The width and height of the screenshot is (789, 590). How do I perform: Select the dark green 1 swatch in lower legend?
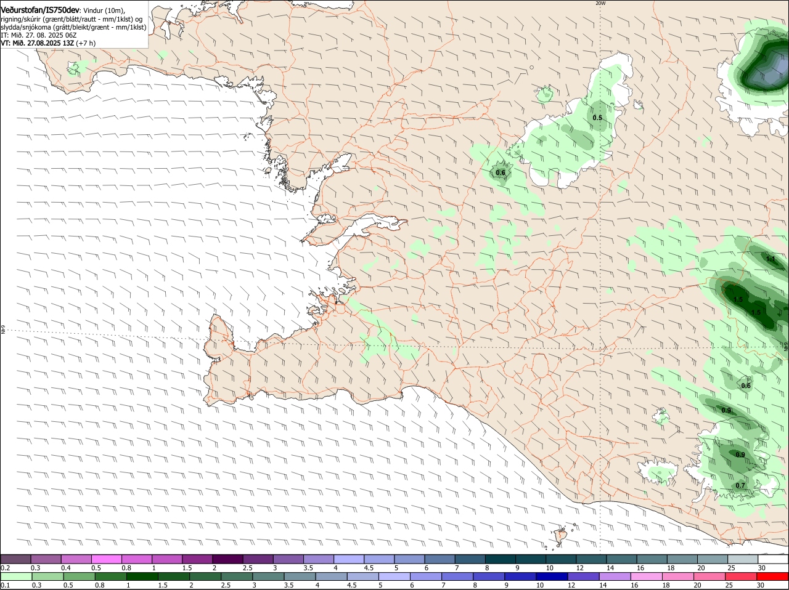click(142, 576)
